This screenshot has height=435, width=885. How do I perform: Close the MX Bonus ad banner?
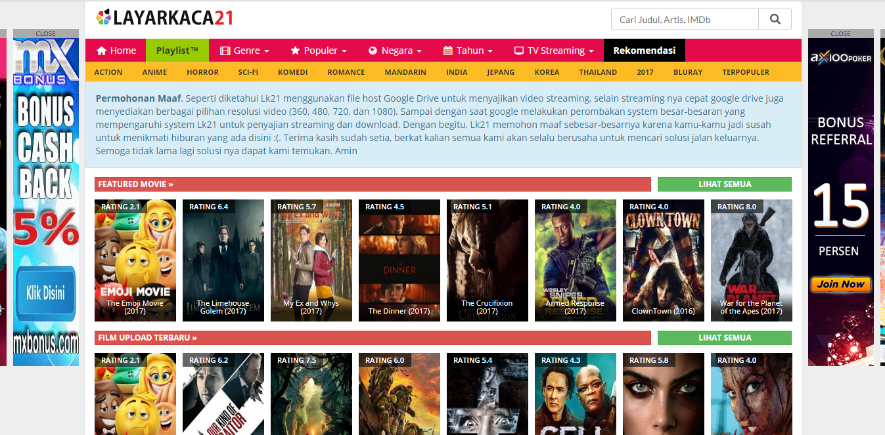[x=46, y=33]
